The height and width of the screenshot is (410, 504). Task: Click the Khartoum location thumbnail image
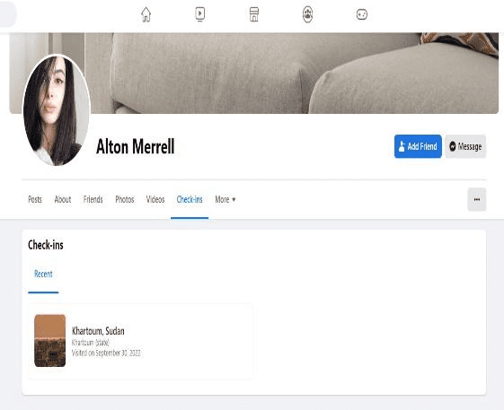pyautogui.click(x=49, y=341)
